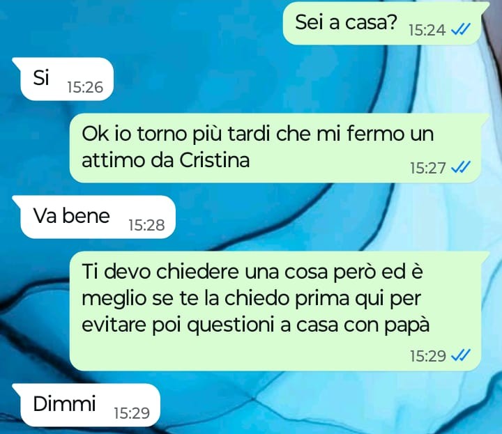Select the 'Sei a casa?' message bubble
The image size is (502, 434).
(382, 23)
